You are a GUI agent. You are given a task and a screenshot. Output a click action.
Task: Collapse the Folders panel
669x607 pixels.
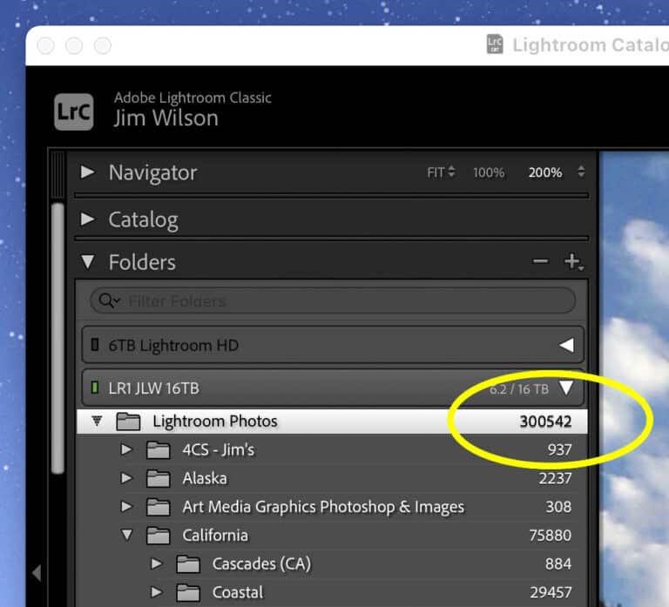[88, 261]
